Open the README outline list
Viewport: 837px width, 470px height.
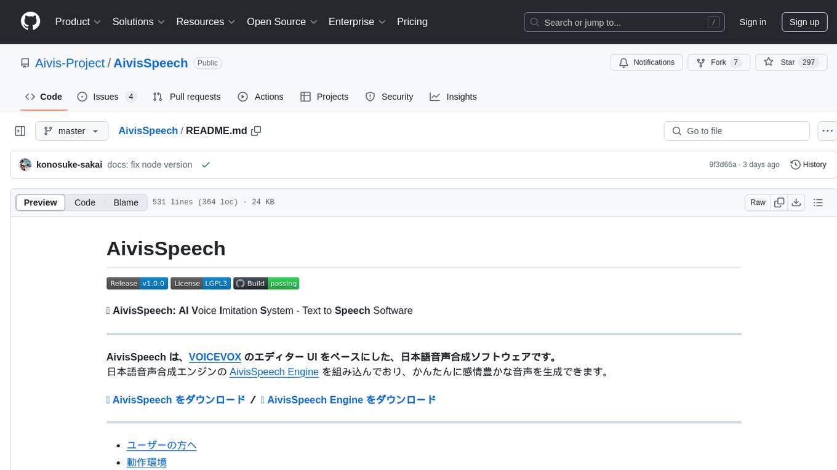click(818, 202)
